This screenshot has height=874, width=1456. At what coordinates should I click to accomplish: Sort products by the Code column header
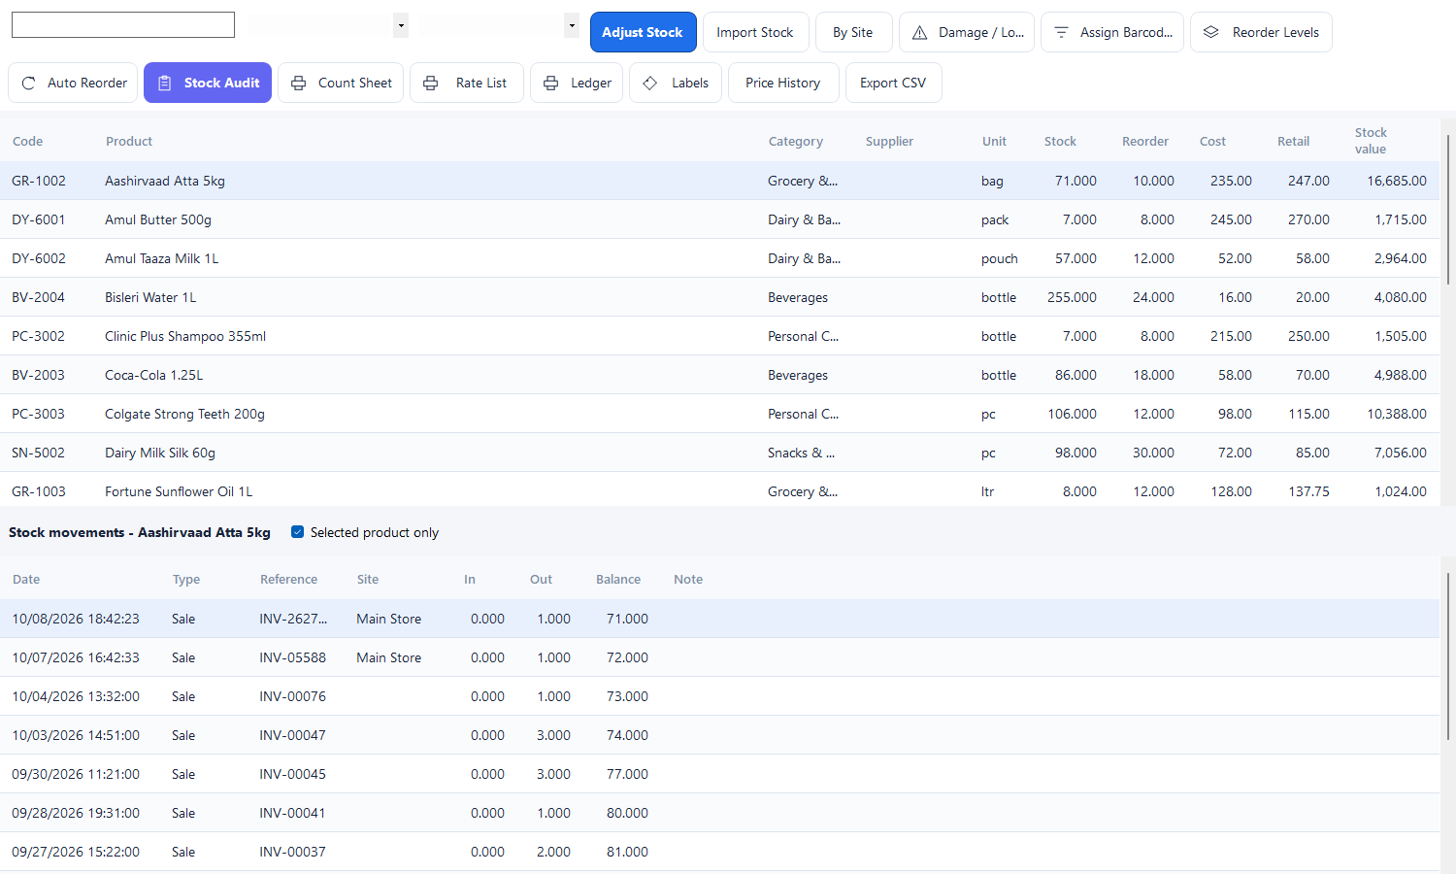(28, 141)
